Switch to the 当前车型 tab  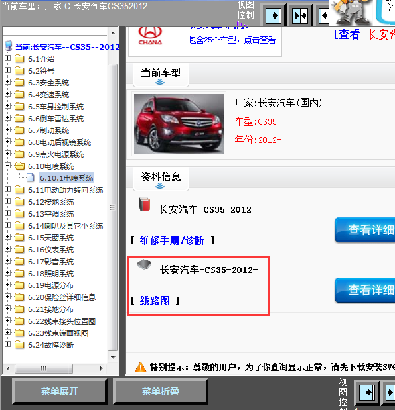[x=161, y=75]
